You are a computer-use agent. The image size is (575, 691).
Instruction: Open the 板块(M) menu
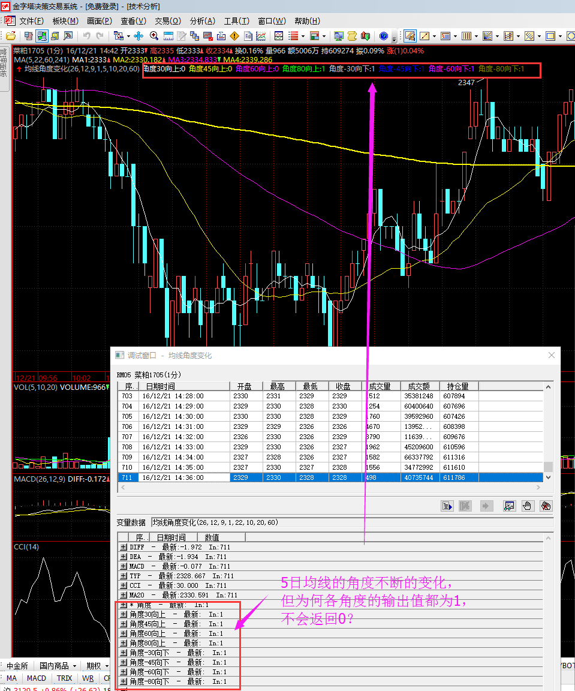[x=65, y=21]
